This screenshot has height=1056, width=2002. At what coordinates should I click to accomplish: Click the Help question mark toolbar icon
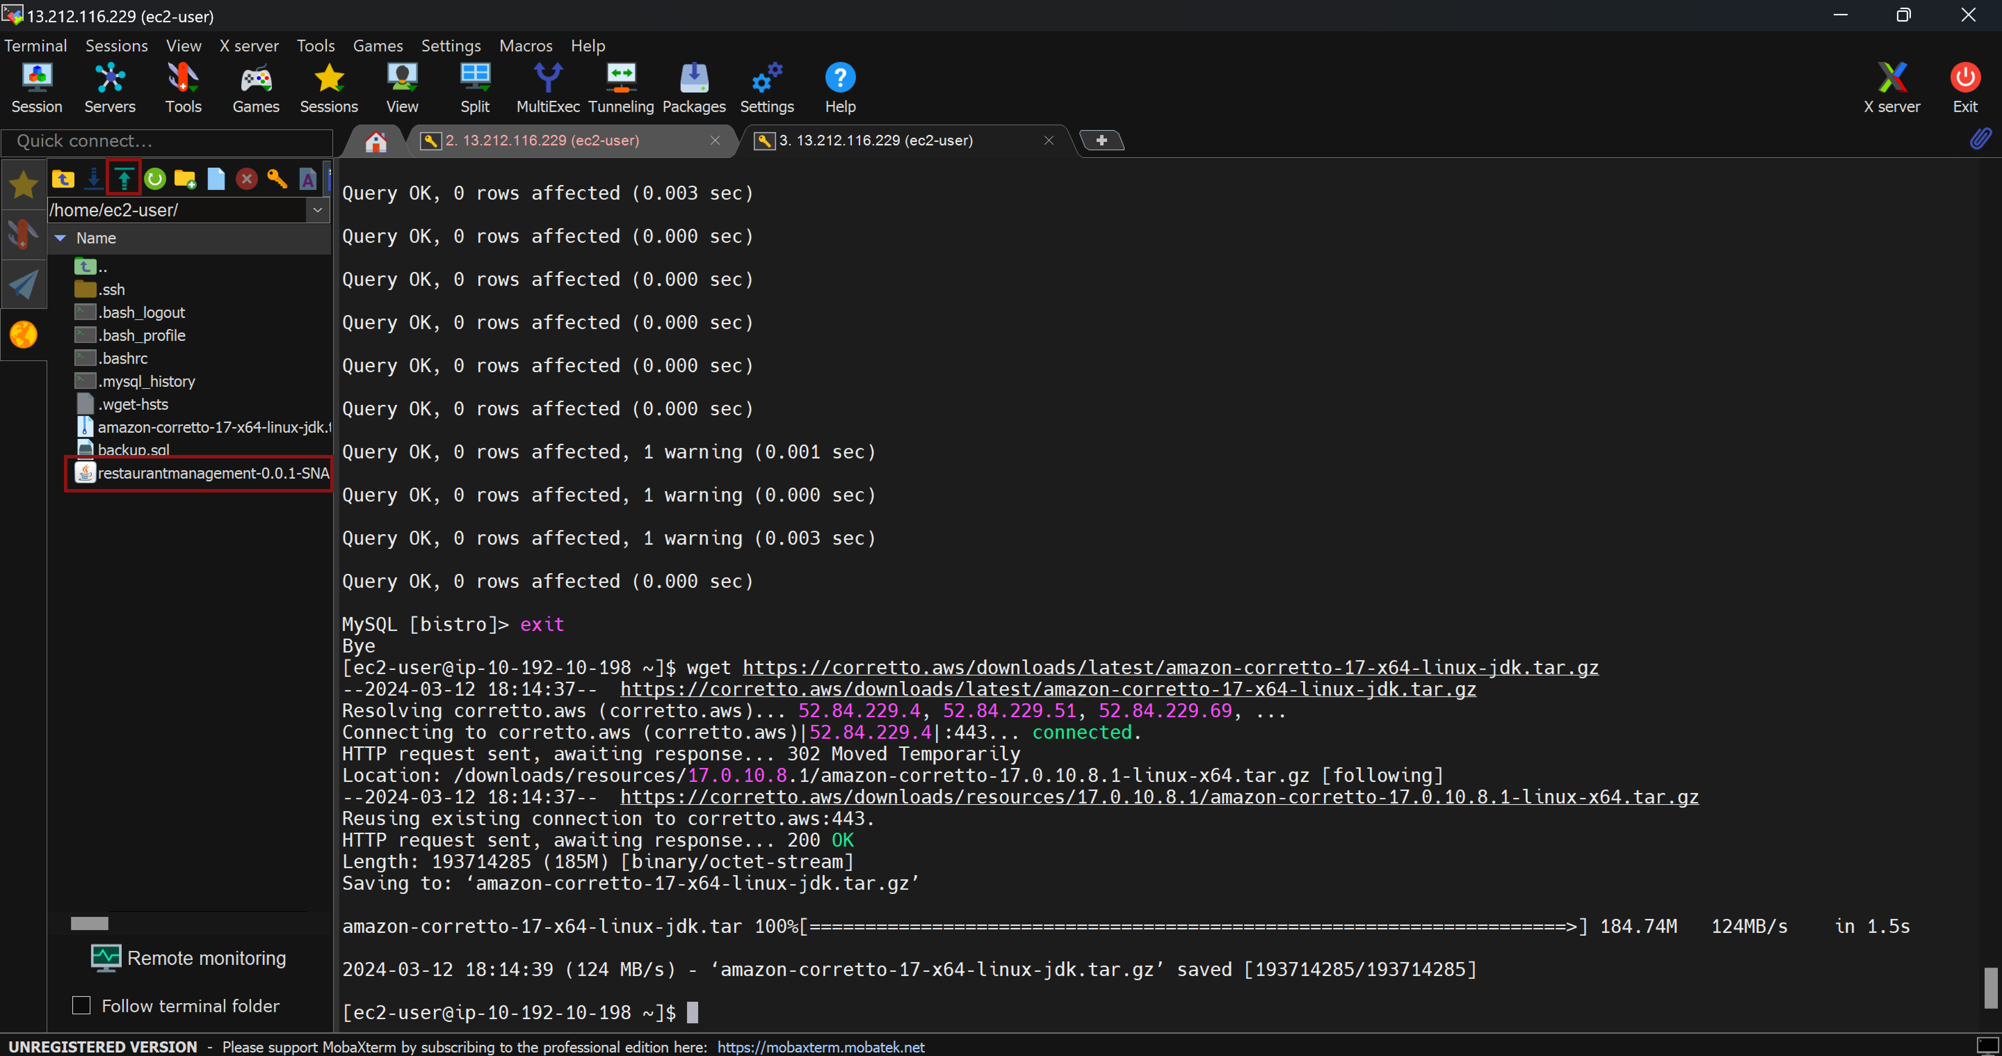point(840,88)
